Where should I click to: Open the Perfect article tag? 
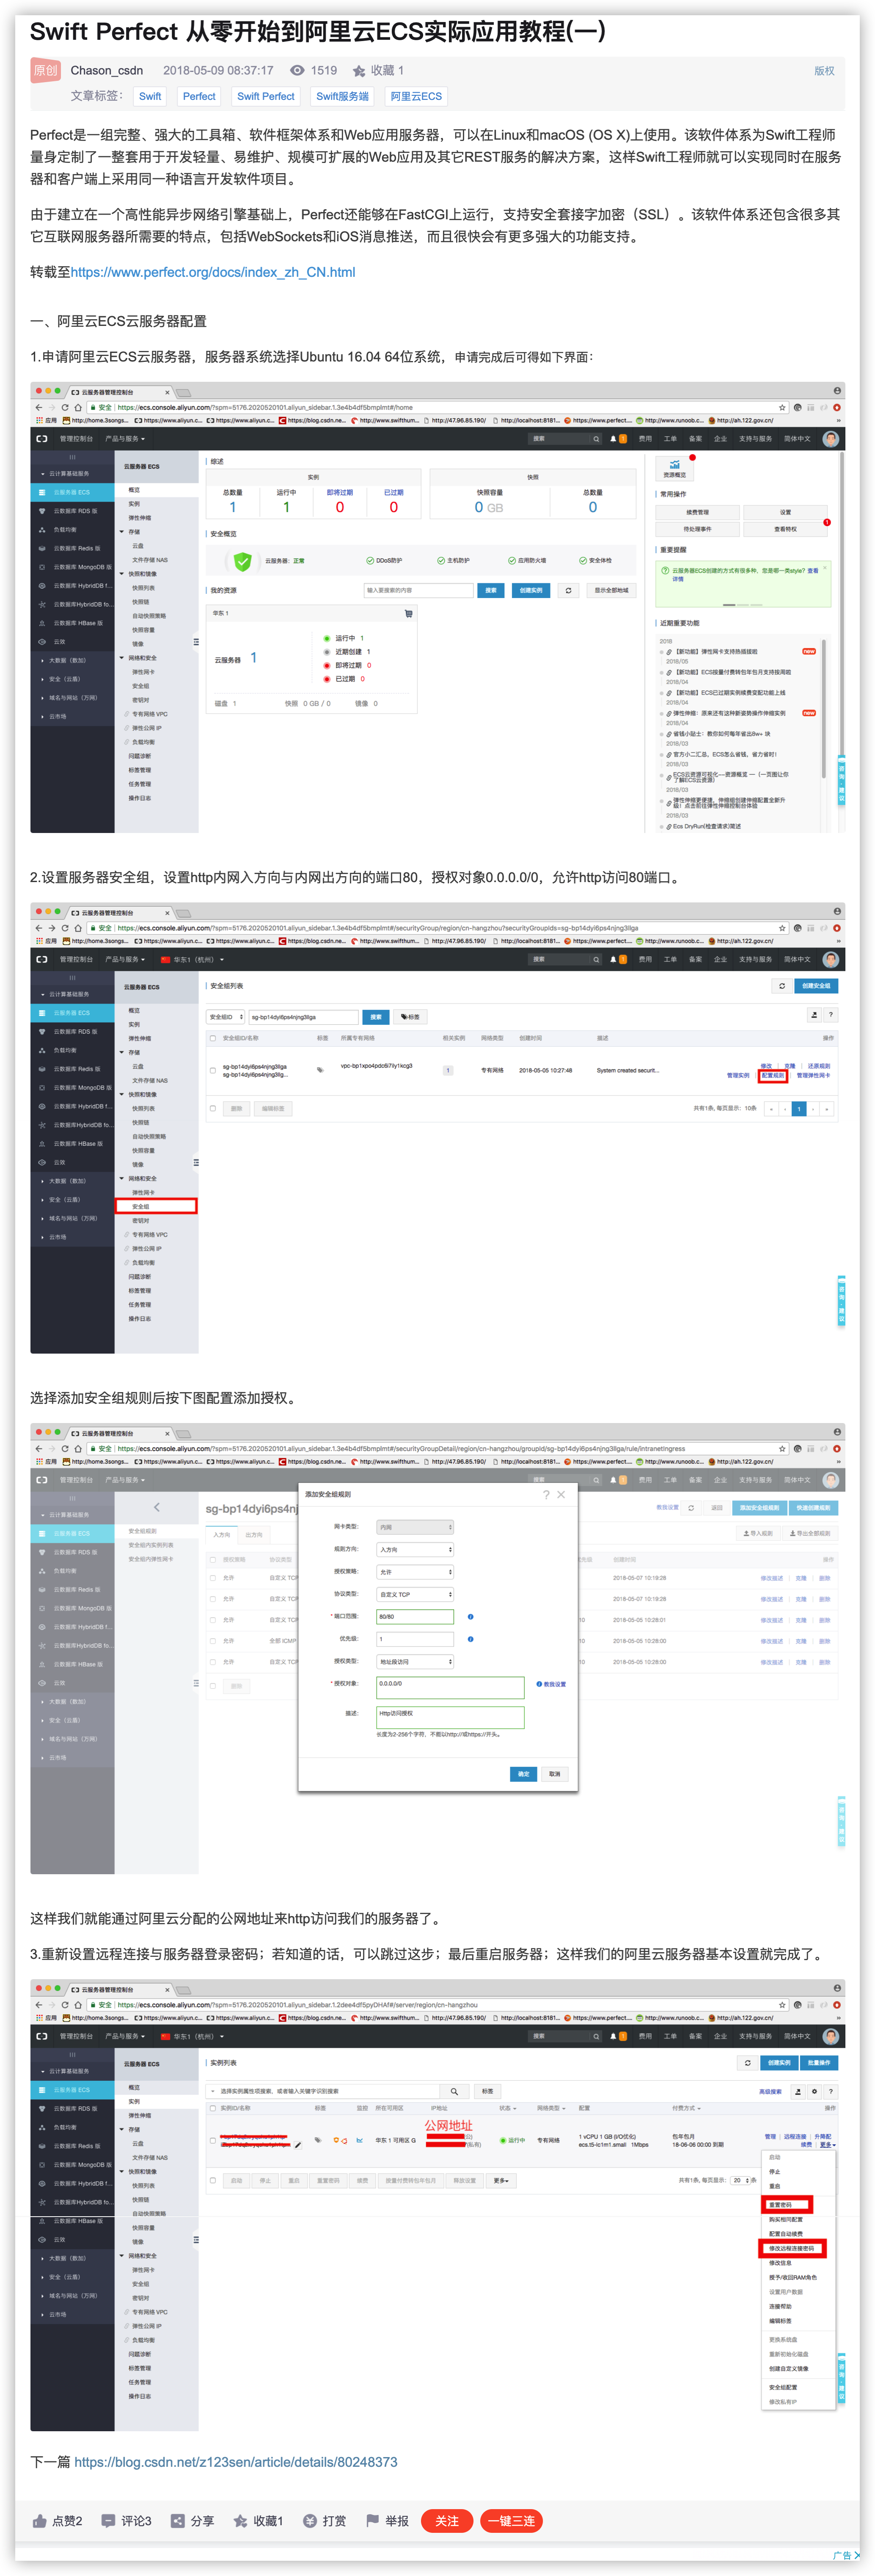point(199,97)
